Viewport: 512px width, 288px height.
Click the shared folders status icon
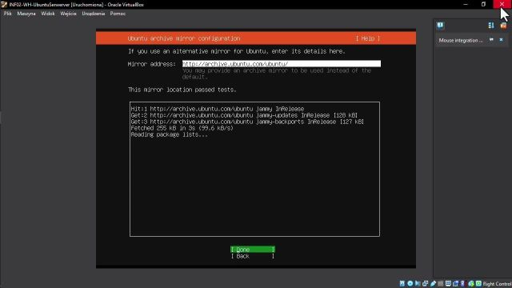click(x=441, y=283)
